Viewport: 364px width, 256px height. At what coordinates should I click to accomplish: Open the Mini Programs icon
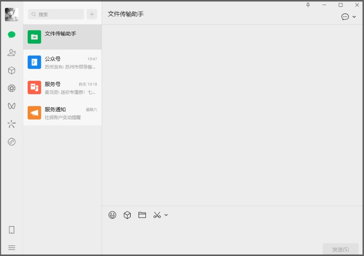12,142
